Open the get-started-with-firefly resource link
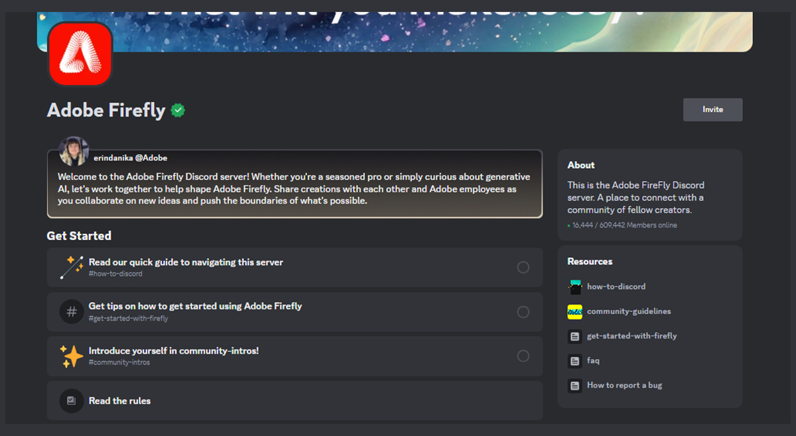Viewport: 796px width, 436px height. coord(631,336)
